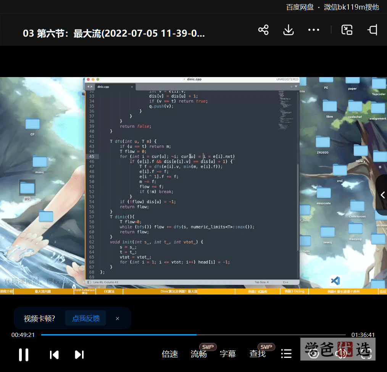Viewport: 387px width, 372px height.
Task: Open the 字幕 subtitles option
Action: [x=228, y=354]
